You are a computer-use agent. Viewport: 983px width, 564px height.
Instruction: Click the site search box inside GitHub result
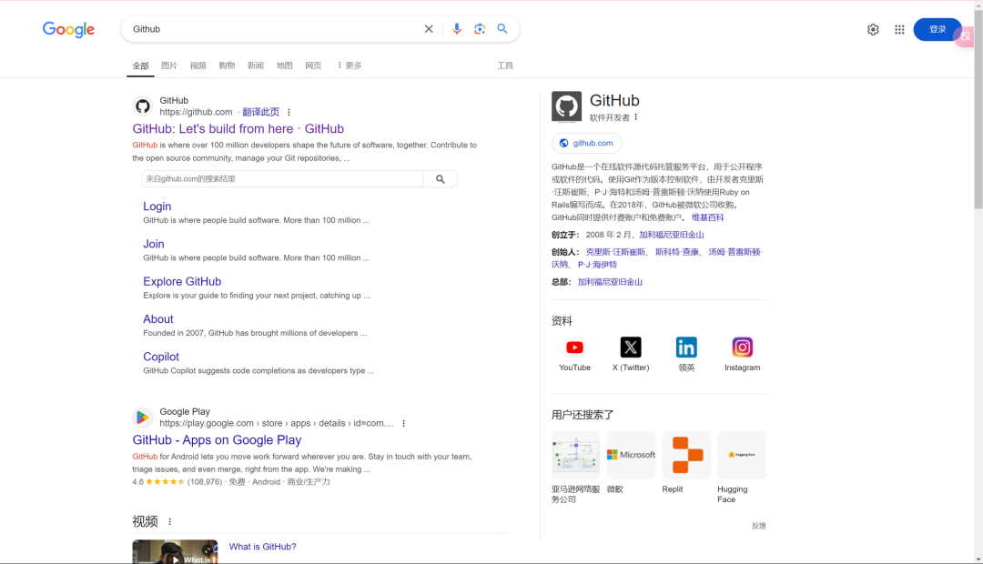pyautogui.click(x=273, y=178)
